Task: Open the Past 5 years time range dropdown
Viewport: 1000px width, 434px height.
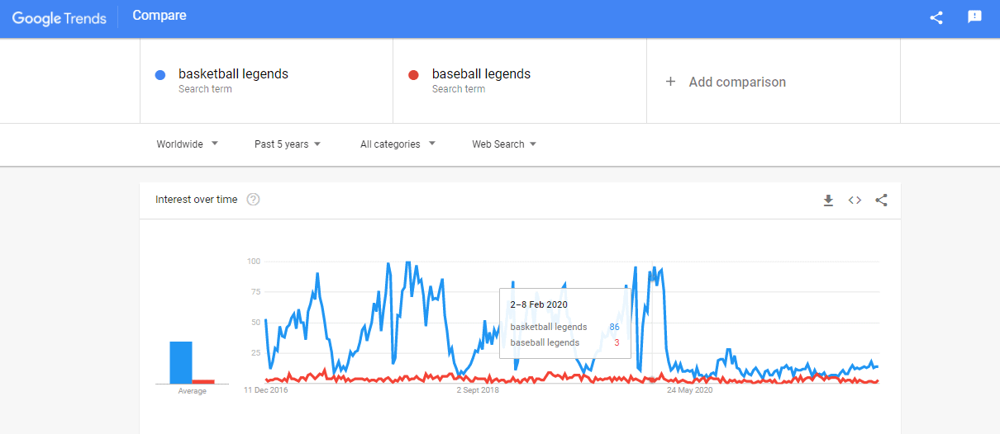Action: (x=288, y=144)
